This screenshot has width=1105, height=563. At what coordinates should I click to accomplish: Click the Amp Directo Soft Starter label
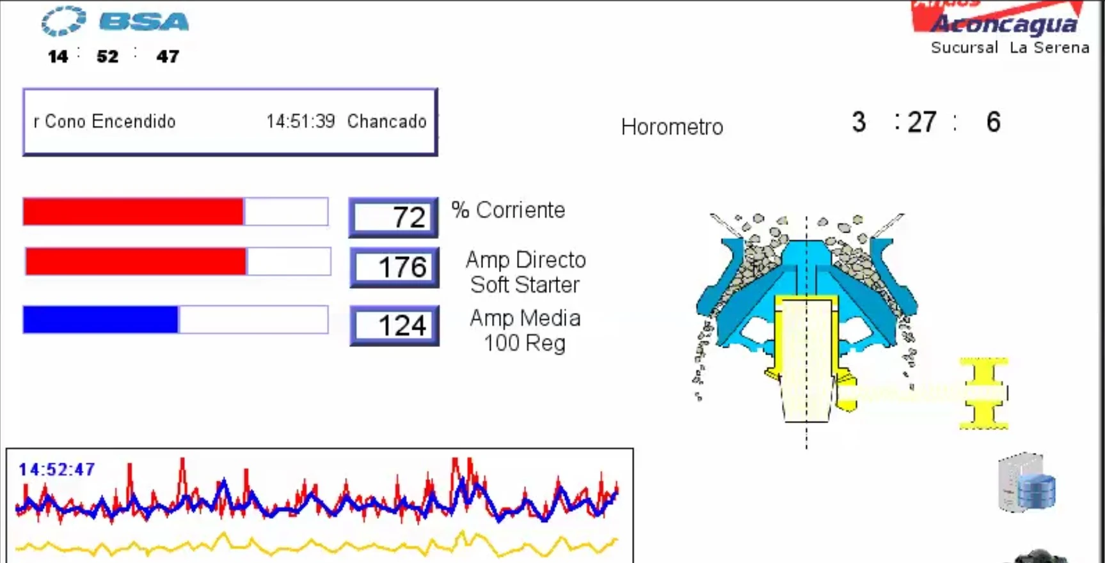[x=525, y=272]
